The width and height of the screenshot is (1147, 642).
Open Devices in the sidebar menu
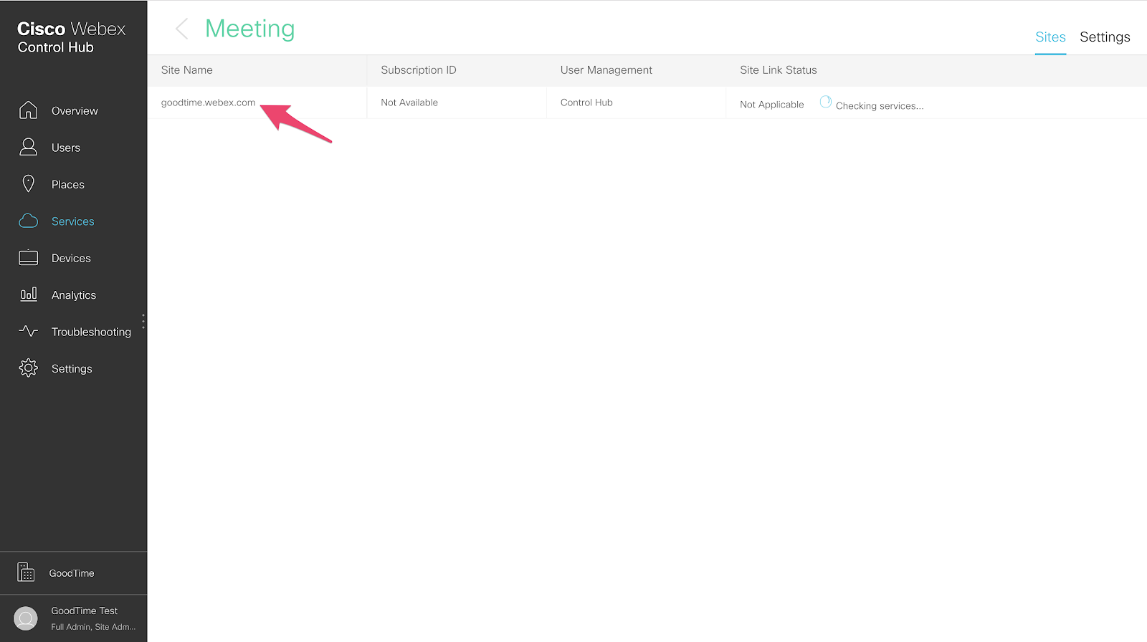71,259
